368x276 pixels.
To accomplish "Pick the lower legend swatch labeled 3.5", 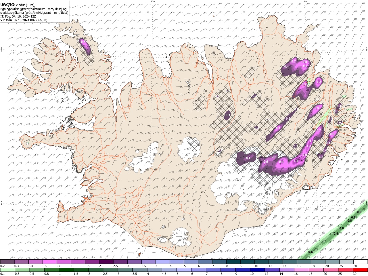I will pos(140,270).
